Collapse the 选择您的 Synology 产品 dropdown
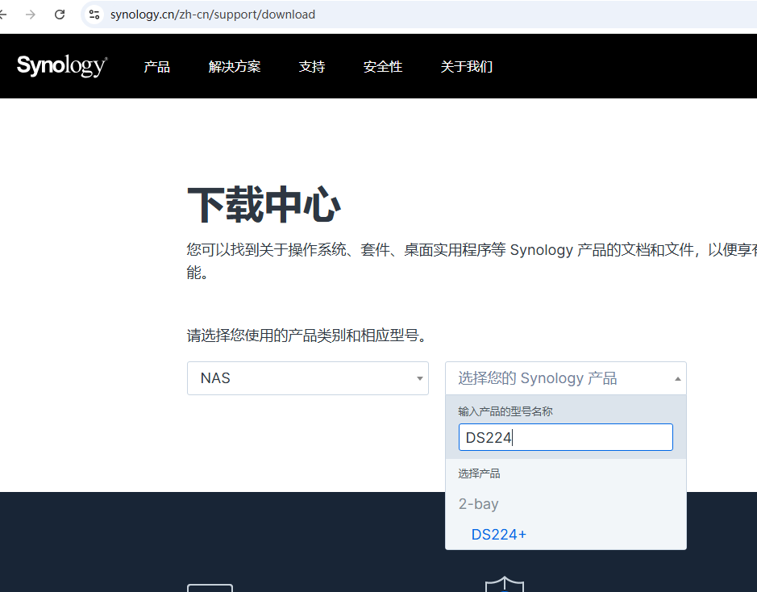 565,378
